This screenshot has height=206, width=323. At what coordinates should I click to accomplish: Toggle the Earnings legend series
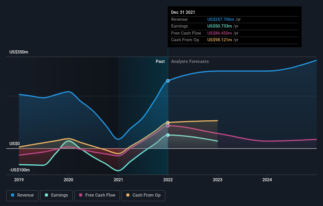pyautogui.click(x=56, y=195)
